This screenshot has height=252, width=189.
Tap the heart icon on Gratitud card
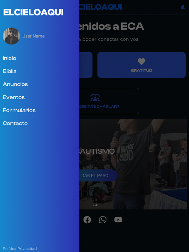point(141,61)
